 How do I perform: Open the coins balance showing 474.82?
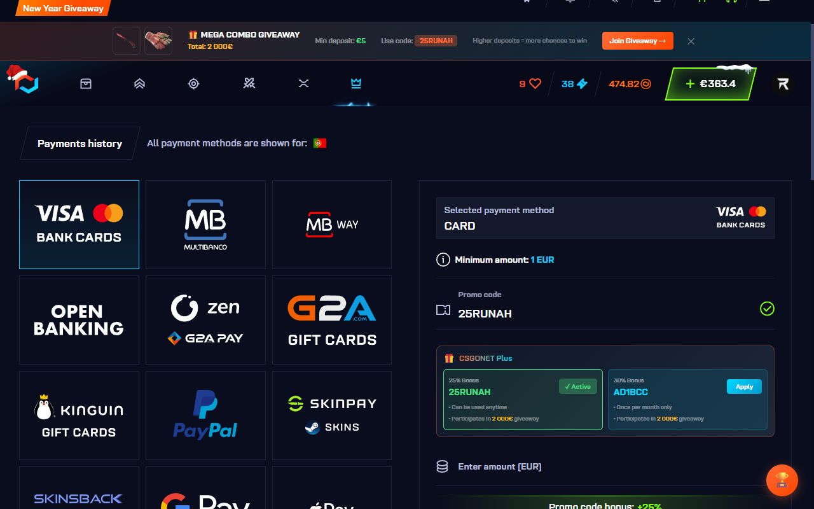click(630, 83)
